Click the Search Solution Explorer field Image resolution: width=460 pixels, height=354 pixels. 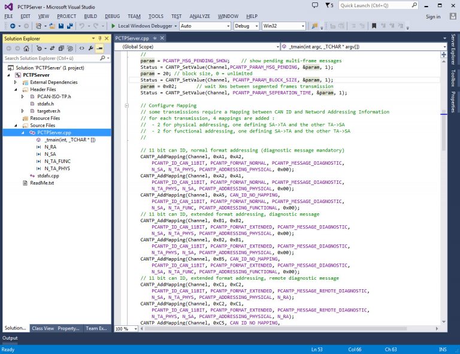coord(51,58)
